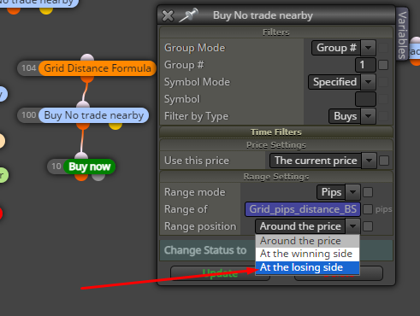The height and width of the screenshot is (316, 420).
Task: Toggle the Use this price checkbox
Action: 384,161
